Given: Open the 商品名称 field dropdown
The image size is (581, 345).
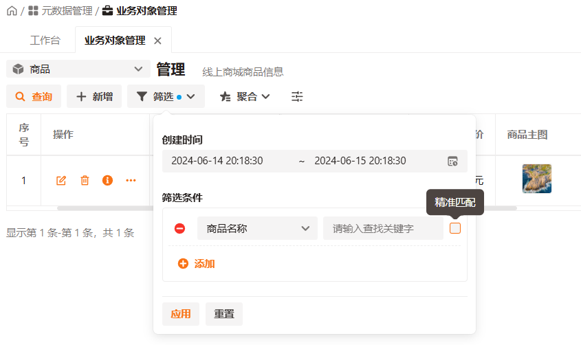Looking at the screenshot, I should pyautogui.click(x=257, y=228).
